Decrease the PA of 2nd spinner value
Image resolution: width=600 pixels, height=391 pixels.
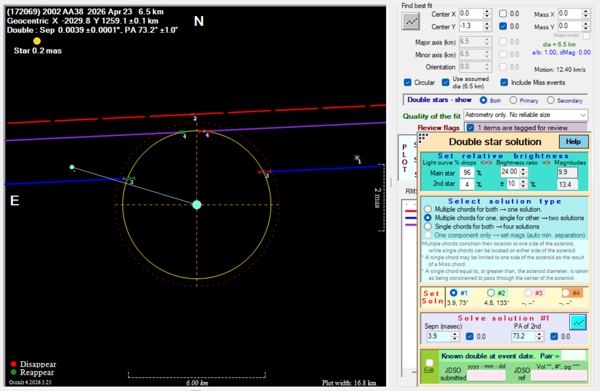click(x=540, y=339)
